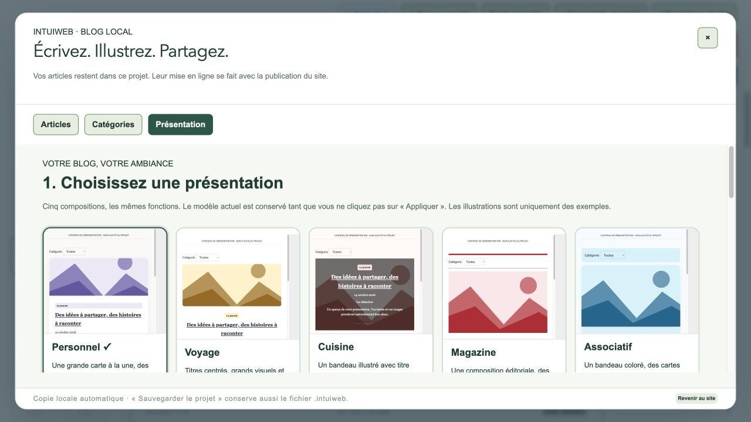Click the 'Voyage' card title
The image size is (751, 422).
(x=202, y=352)
